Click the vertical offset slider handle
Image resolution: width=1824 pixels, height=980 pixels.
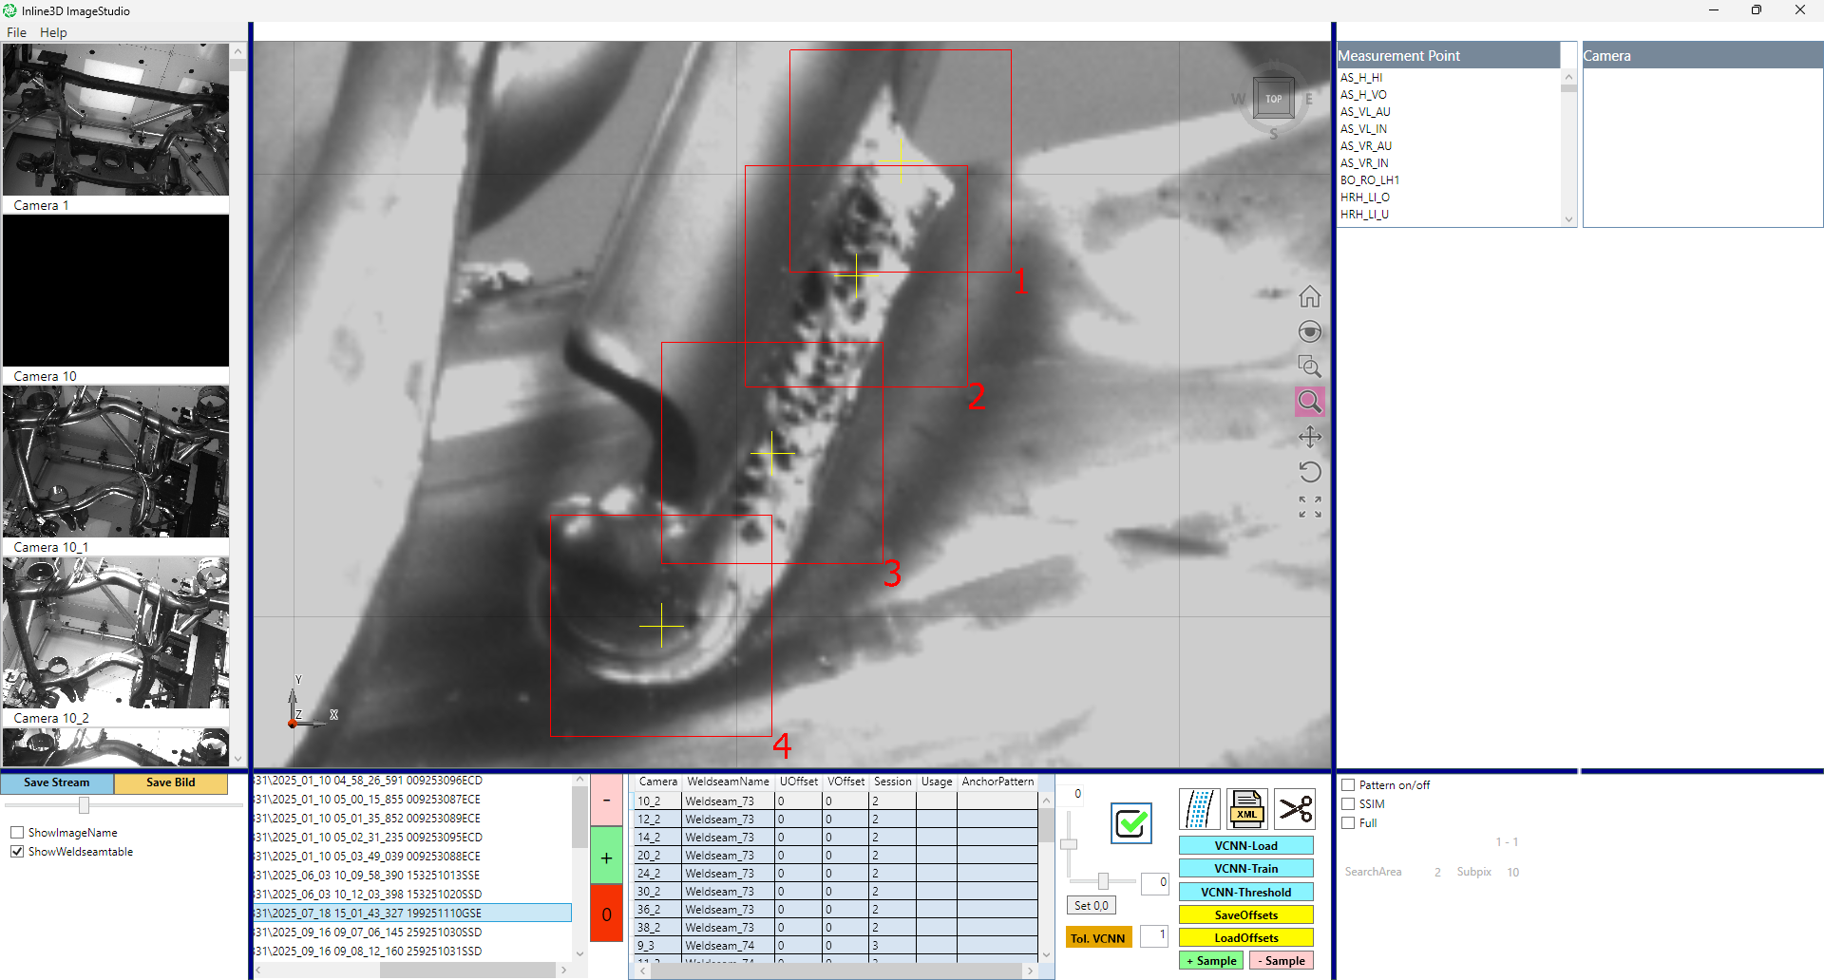[x=1069, y=844]
